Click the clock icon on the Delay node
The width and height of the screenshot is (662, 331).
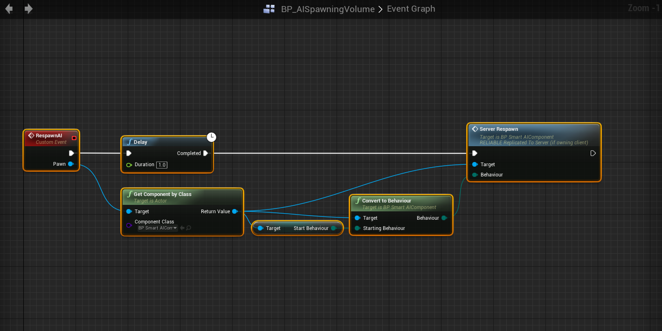(212, 137)
